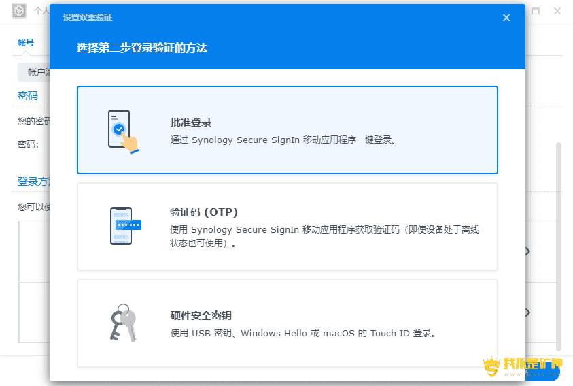This screenshot has width=573, height=386.
Task: Click the keys icon for 硬件安全密钥
Action: 122,323
